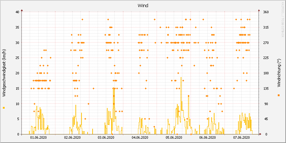Click the right axis value 45
The height and width of the screenshot is (143, 286).
coord(266,119)
